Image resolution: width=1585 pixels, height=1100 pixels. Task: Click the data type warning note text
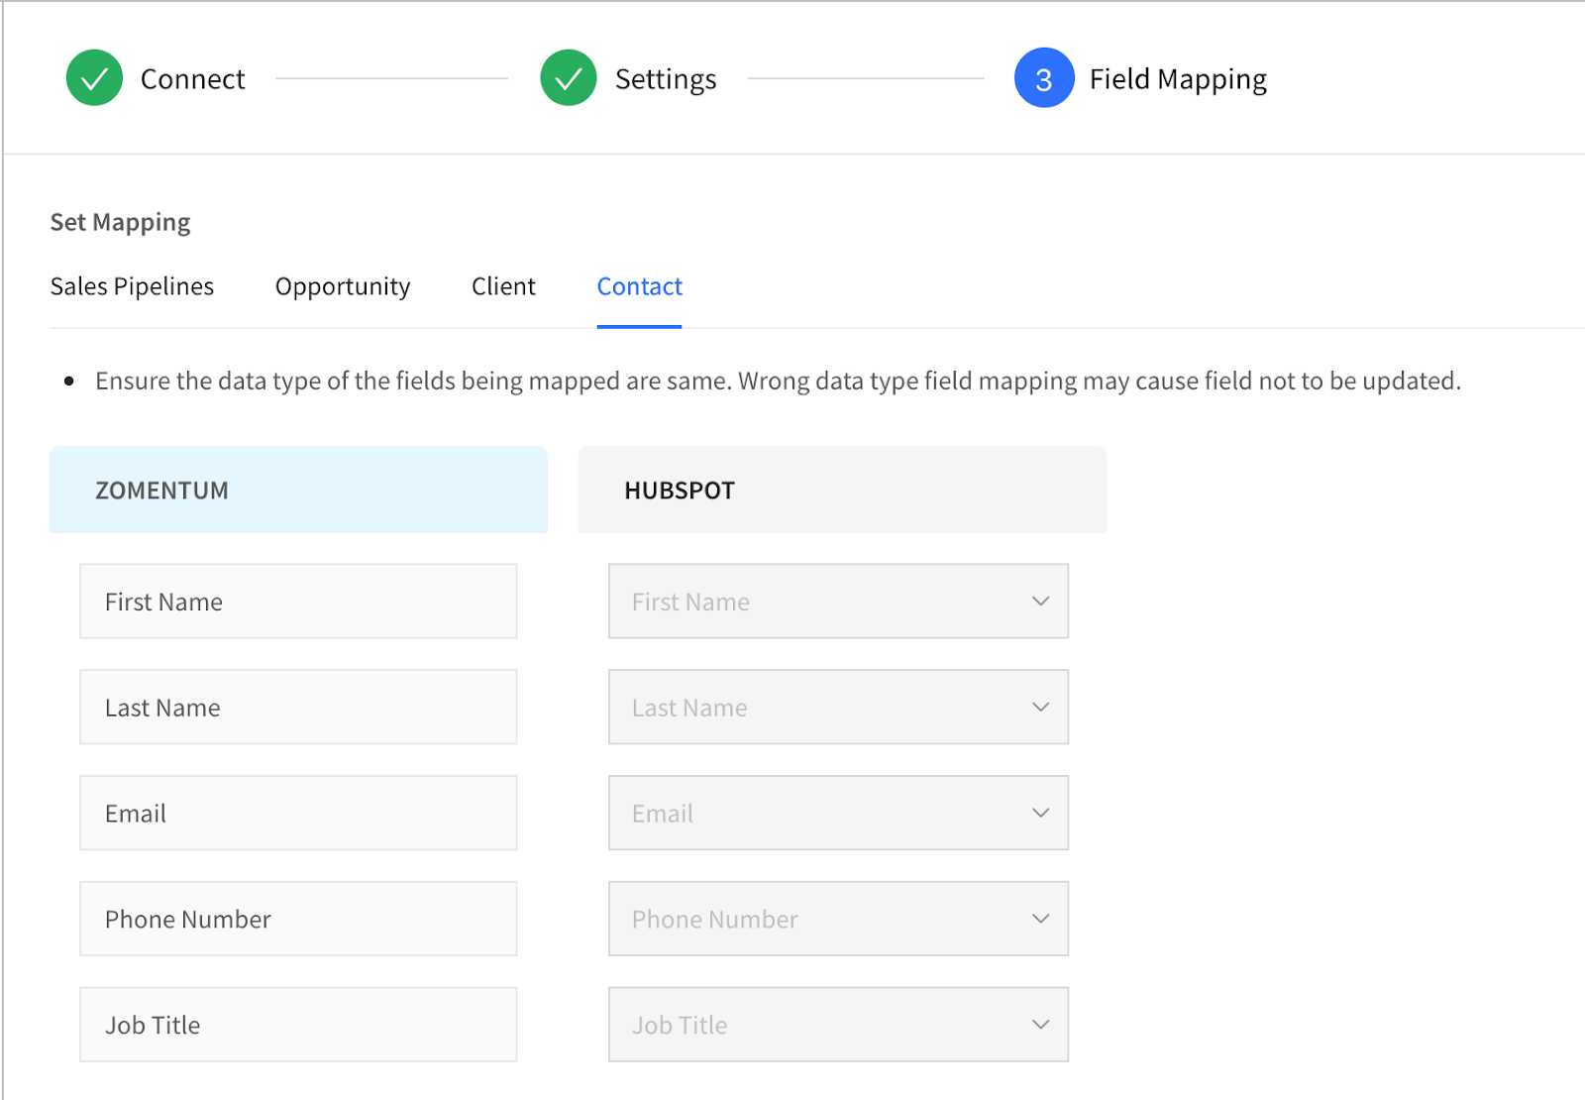[x=778, y=381]
